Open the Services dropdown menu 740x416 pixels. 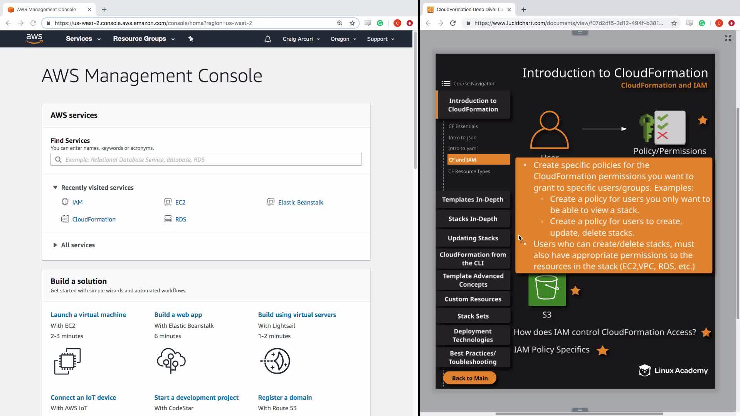[x=83, y=39]
